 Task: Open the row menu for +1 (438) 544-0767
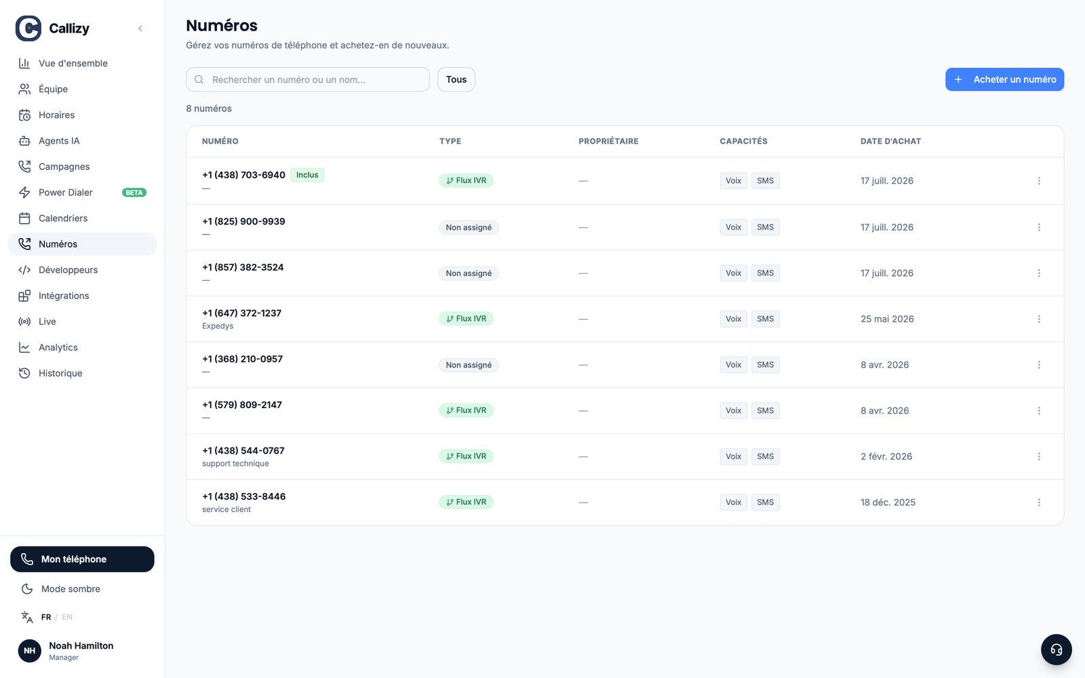click(x=1039, y=456)
